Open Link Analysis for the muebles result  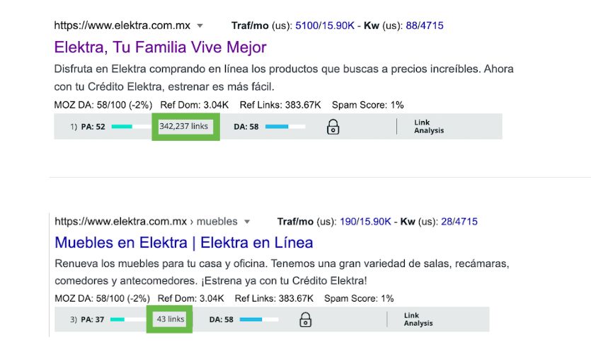(418, 319)
